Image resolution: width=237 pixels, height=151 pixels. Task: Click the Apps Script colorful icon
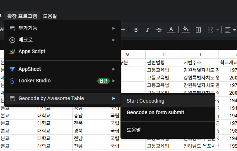tap(12, 52)
